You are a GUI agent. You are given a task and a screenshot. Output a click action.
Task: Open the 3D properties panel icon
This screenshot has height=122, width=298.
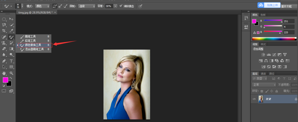coord(246,26)
